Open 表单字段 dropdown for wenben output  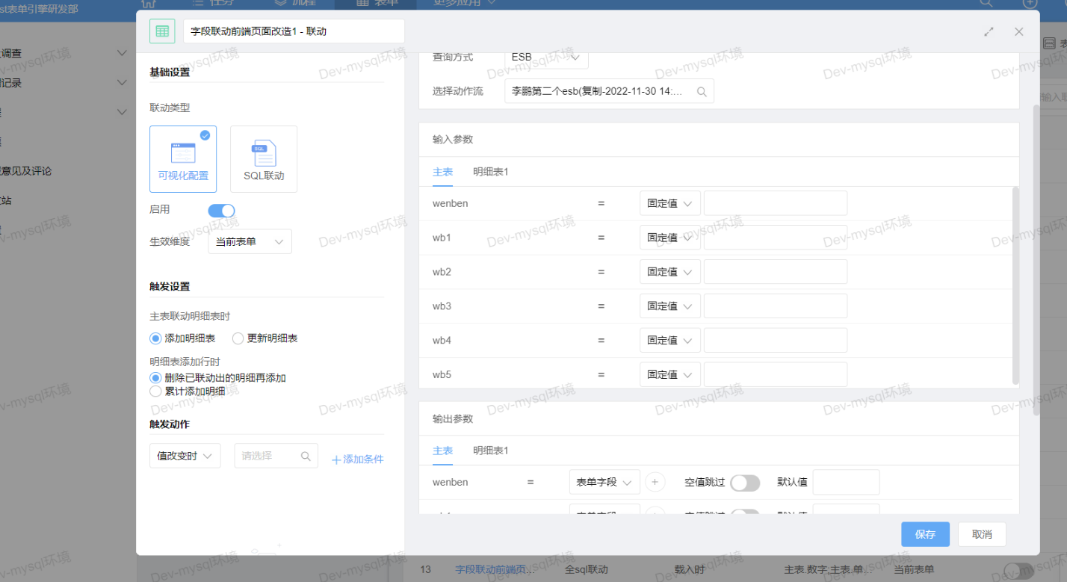[x=604, y=482]
